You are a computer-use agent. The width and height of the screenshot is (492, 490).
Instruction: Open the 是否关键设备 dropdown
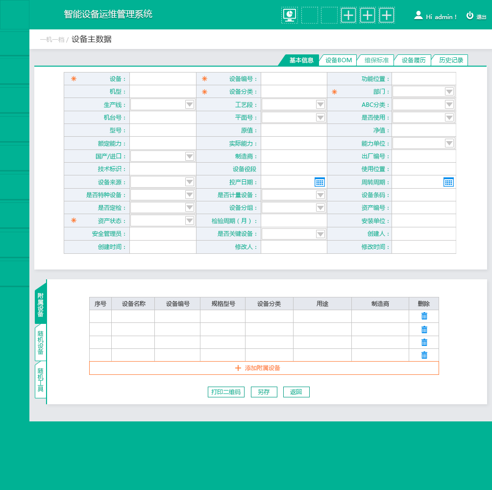pyautogui.click(x=320, y=234)
